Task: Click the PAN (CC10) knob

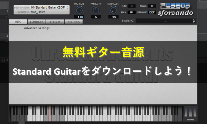Action: point(96,10)
